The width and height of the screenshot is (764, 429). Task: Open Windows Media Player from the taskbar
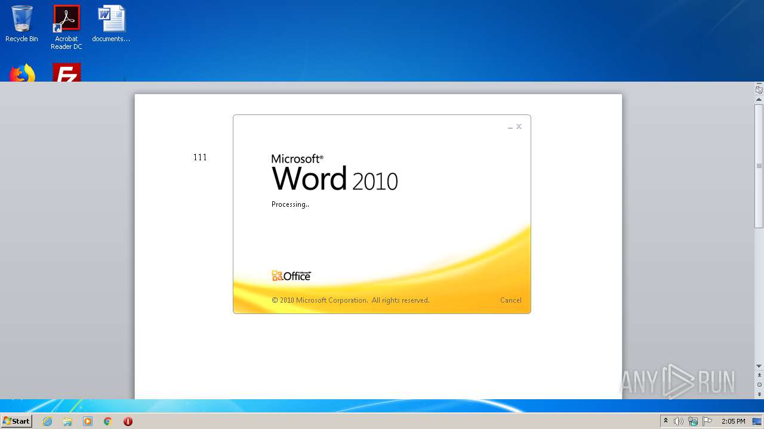click(88, 421)
